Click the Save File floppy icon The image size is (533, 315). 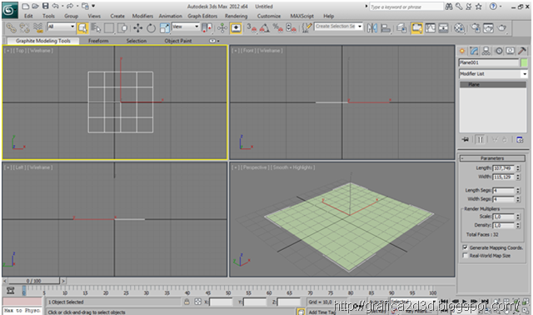pyautogui.click(x=45, y=6)
